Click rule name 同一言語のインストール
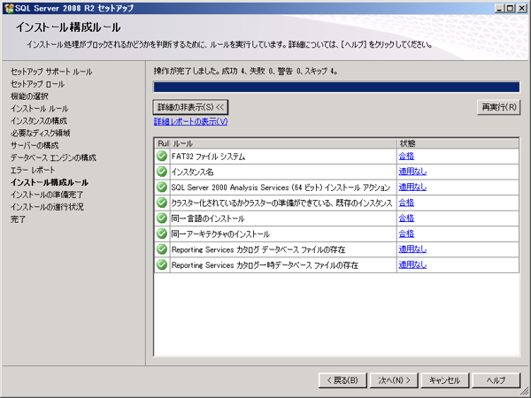 (x=208, y=218)
